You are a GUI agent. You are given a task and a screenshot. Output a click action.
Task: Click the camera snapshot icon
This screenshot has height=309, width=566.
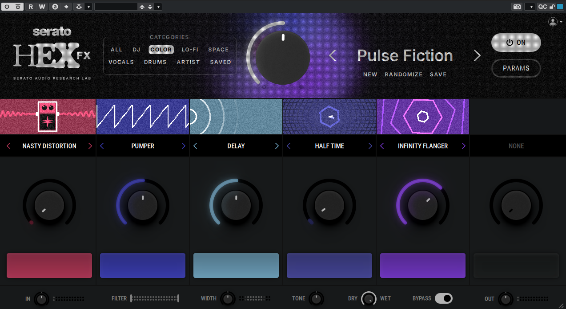click(517, 7)
